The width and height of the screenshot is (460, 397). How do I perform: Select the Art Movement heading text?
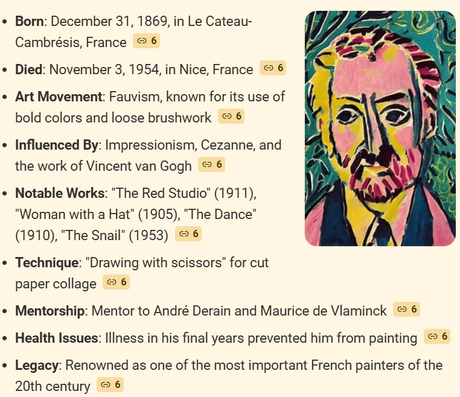coord(58,97)
